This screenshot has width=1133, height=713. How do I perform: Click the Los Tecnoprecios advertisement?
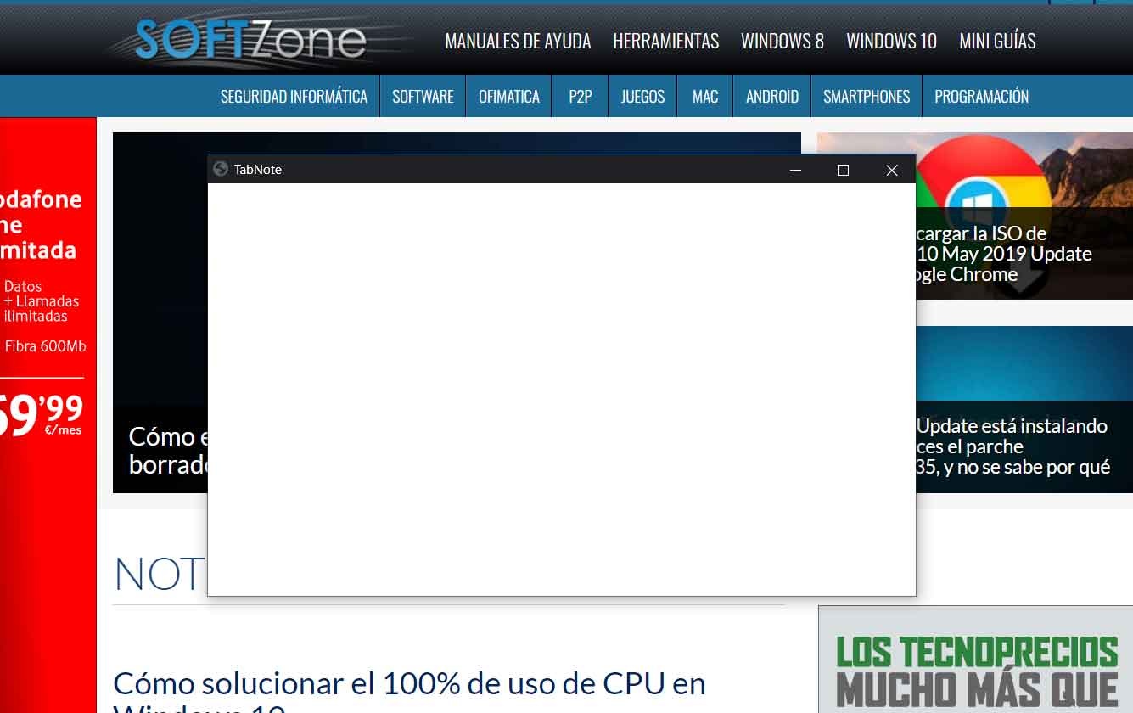(x=976, y=660)
